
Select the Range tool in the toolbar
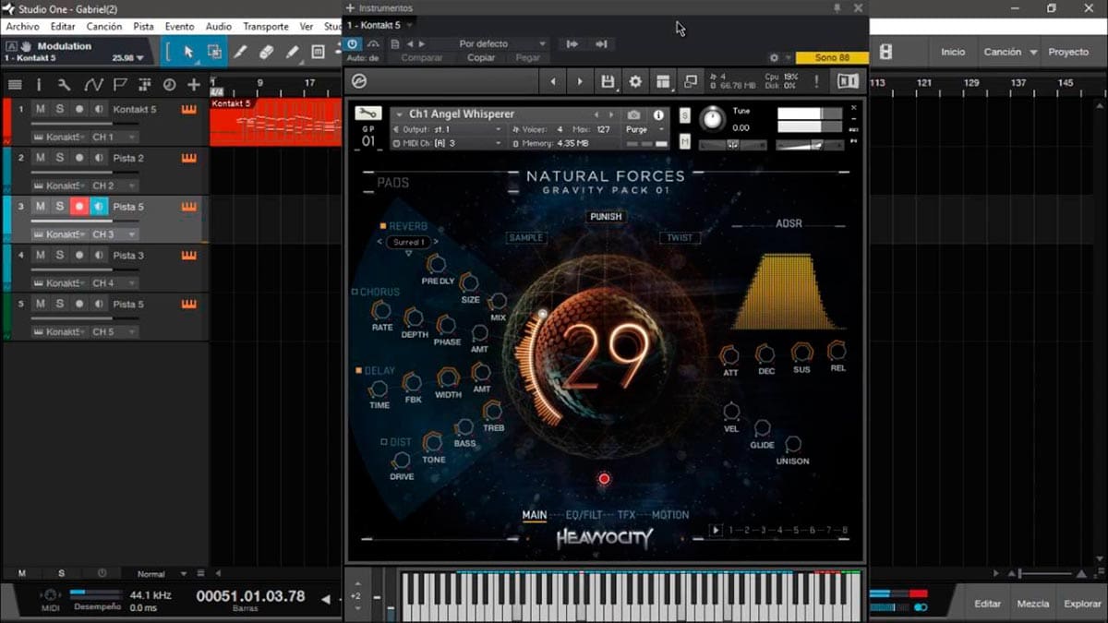(214, 52)
